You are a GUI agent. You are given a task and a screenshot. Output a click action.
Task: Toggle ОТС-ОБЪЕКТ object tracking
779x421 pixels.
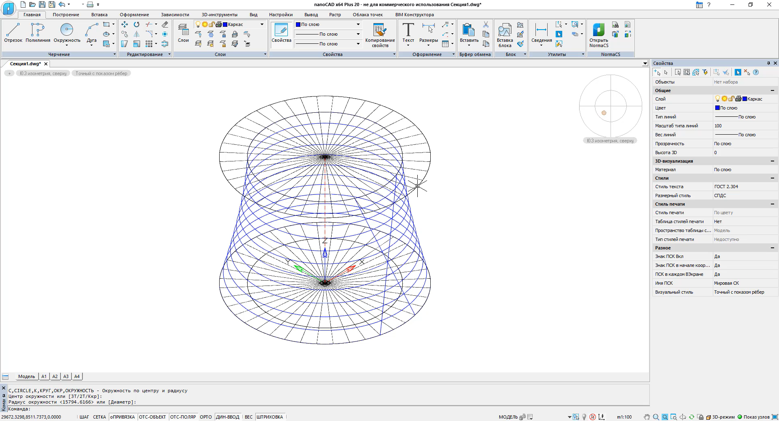153,417
